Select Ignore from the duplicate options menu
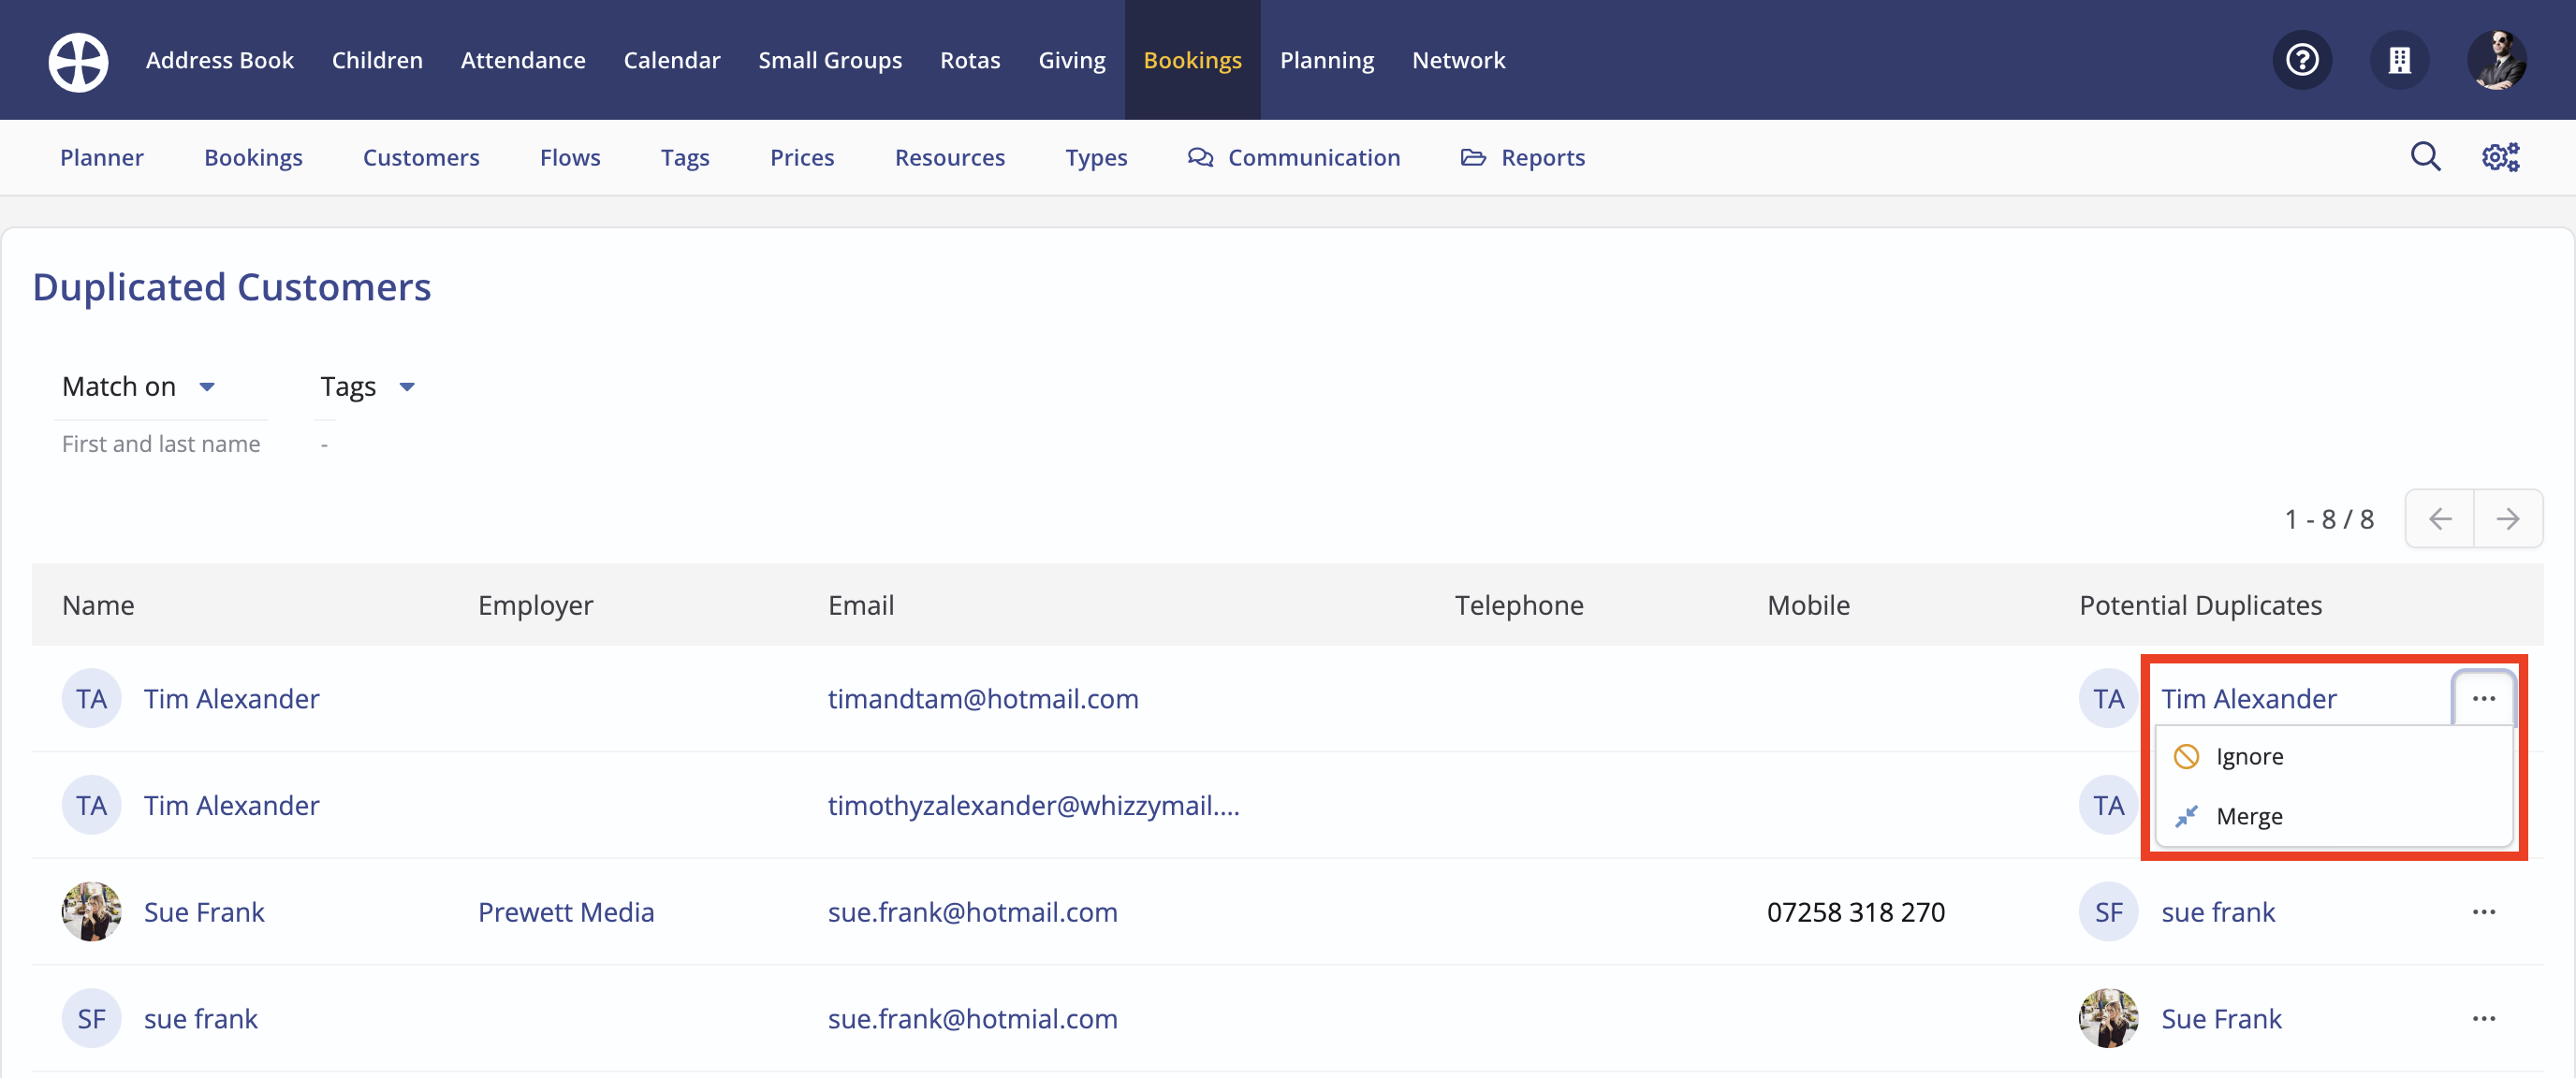This screenshot has width=2576, height=1078. pos(2248,756)
